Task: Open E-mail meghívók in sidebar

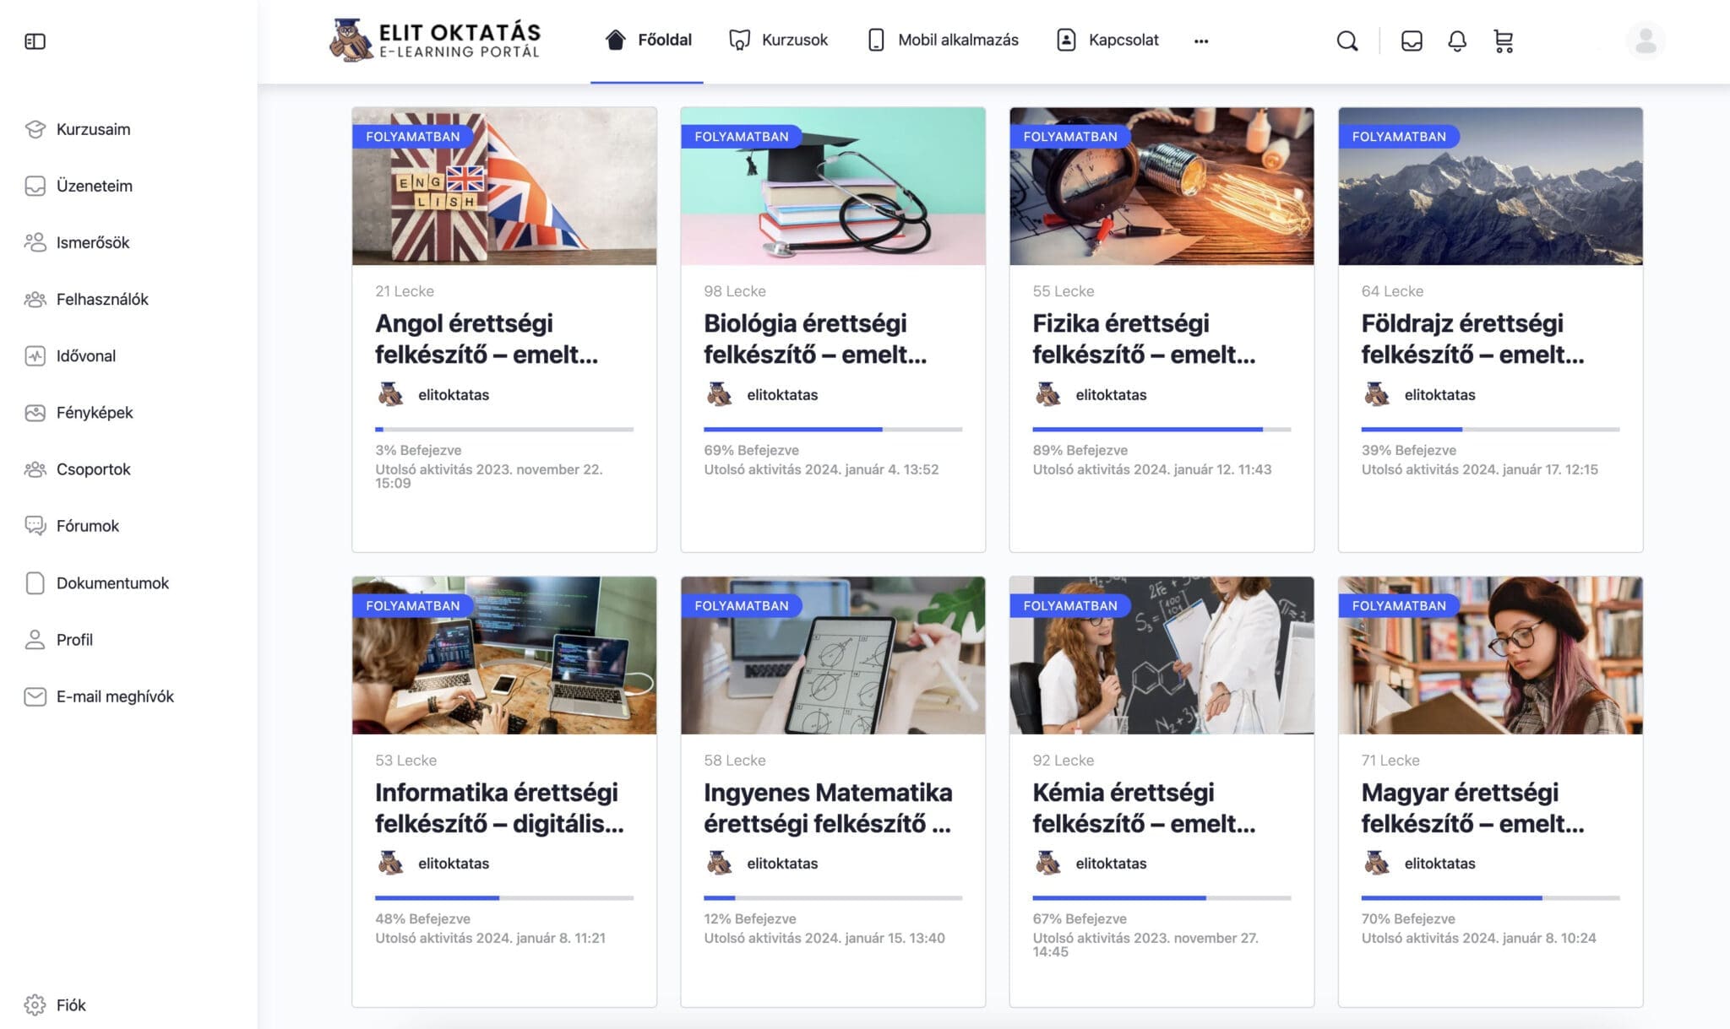Action: pos(114,696)
